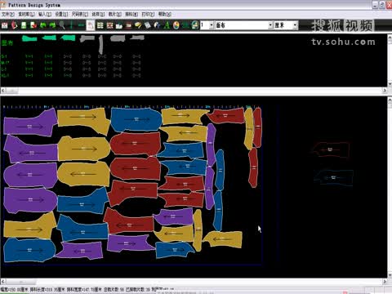Click the right arrow of bottom scrollbar

pyautogui.click(x=385, y=281)
